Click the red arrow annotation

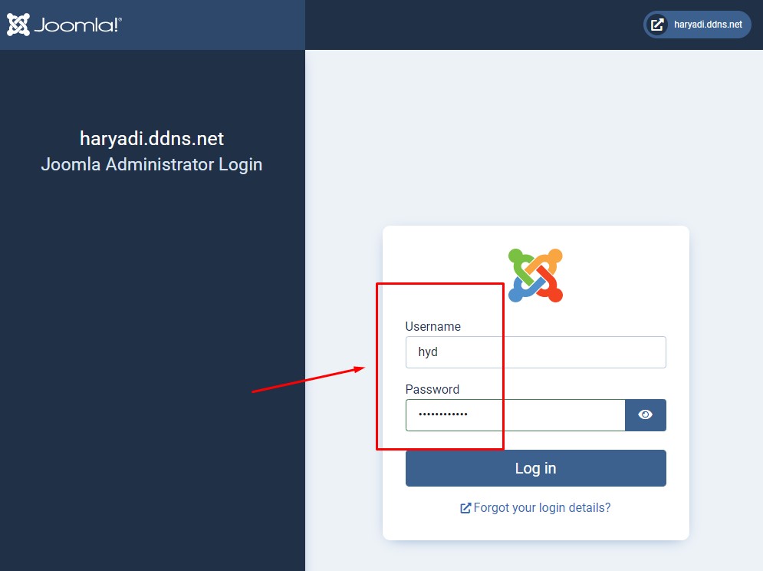(307, 380)
